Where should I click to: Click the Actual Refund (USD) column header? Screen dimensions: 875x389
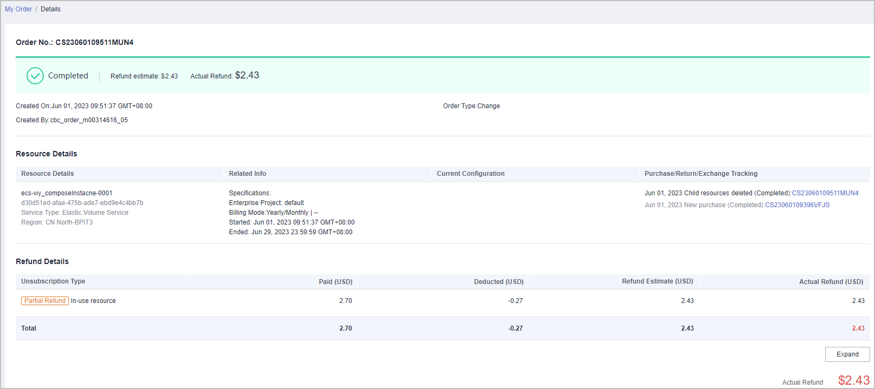tap(831, 282)
